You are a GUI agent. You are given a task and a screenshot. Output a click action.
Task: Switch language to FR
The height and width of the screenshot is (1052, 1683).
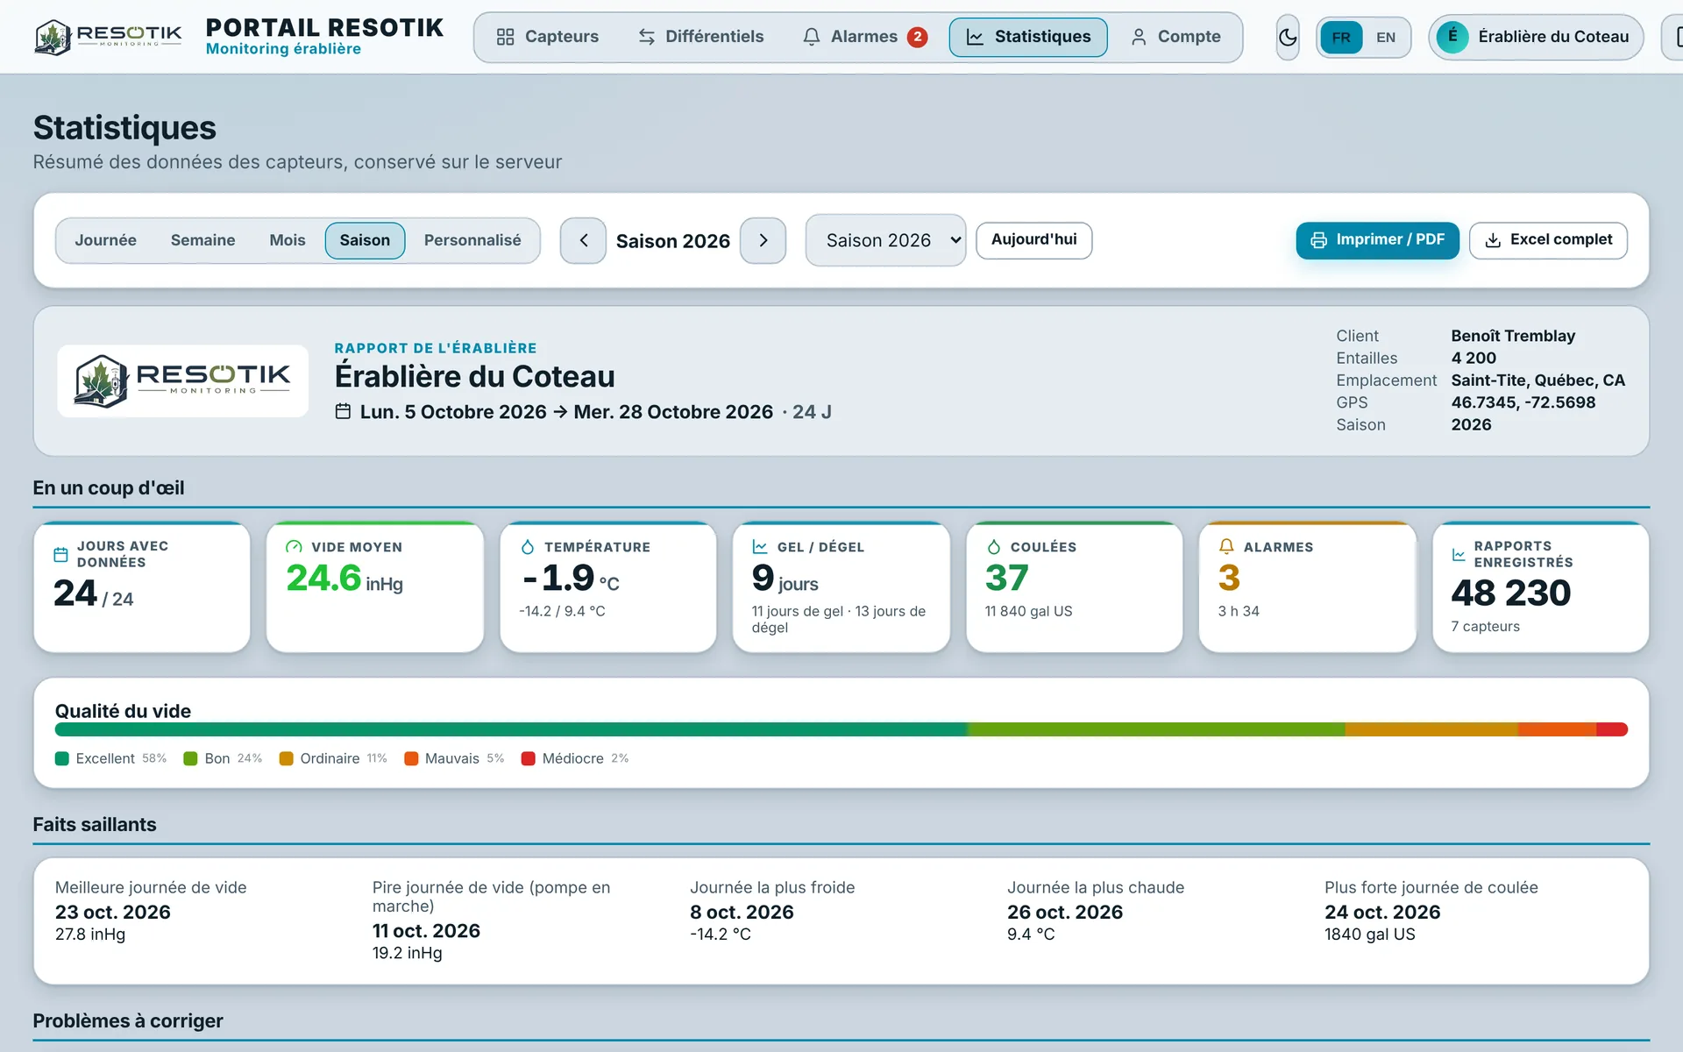pyautogui.click(x=1340, y=37)
